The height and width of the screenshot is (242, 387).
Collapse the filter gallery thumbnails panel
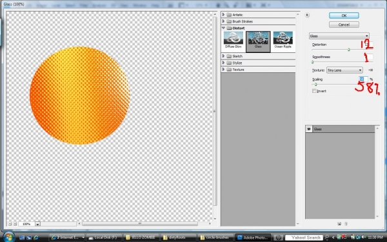307,15
